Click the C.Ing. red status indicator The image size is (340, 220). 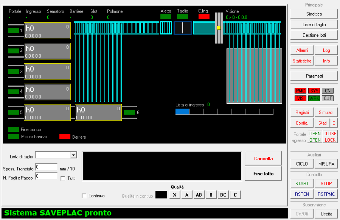click(204, 16)
